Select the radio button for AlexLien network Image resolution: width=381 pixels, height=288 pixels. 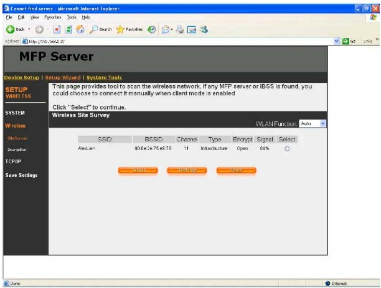pos(287,149)
